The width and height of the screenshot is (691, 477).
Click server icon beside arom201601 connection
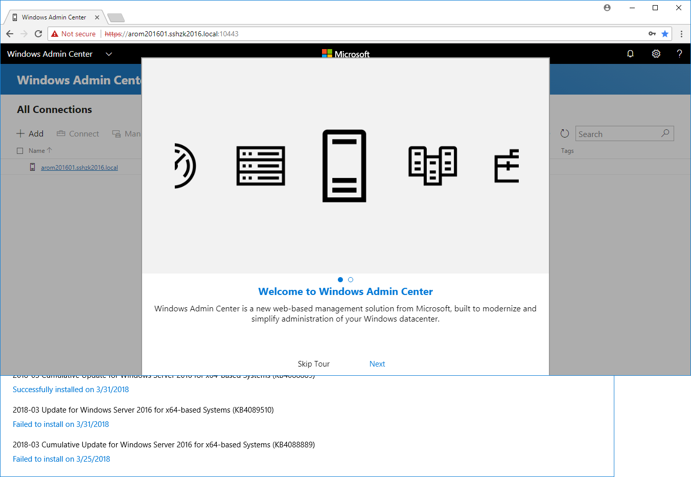(x=33, y=167)
